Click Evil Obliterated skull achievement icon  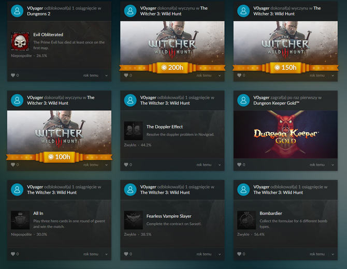(20, 41)
